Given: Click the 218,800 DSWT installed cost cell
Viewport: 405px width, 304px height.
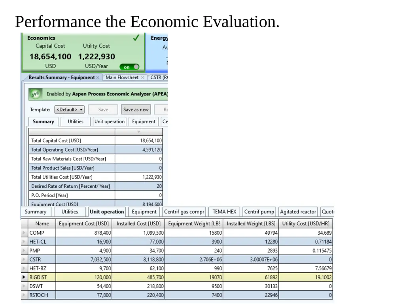Looking at the screenshot, I should [138, 286].
